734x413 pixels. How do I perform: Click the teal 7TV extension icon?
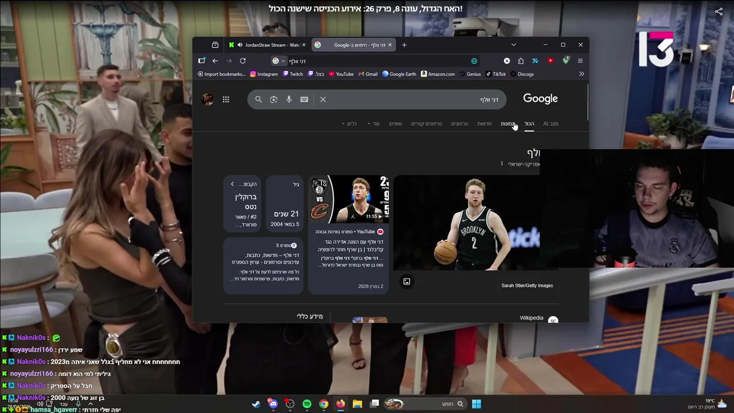[x=535, y=61]
